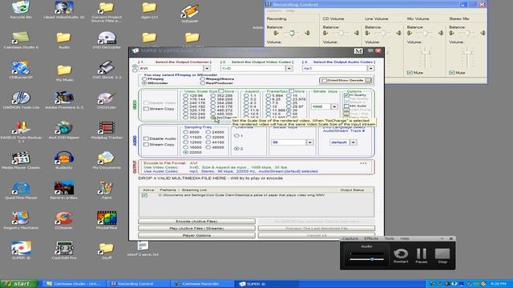The height and width of the screenshot is (288, 513).
Task: Open stuff 2 save.txt desktop file
Action: 143,249
